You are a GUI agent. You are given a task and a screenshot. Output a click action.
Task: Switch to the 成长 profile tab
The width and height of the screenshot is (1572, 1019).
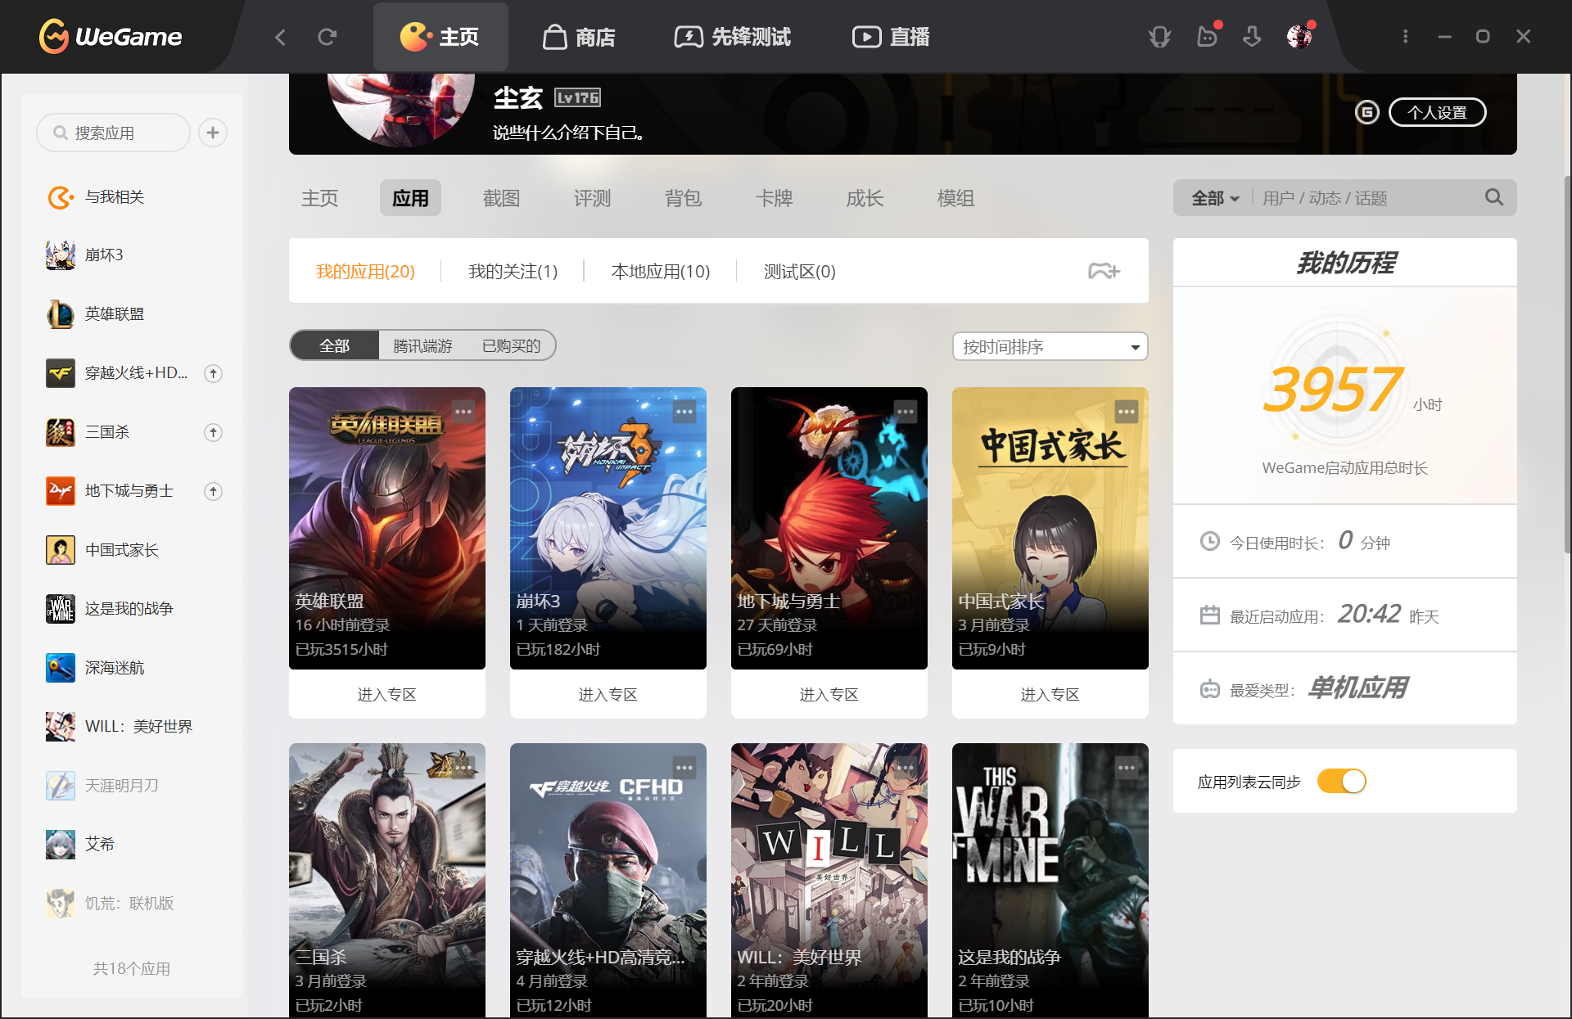point(865,198)
